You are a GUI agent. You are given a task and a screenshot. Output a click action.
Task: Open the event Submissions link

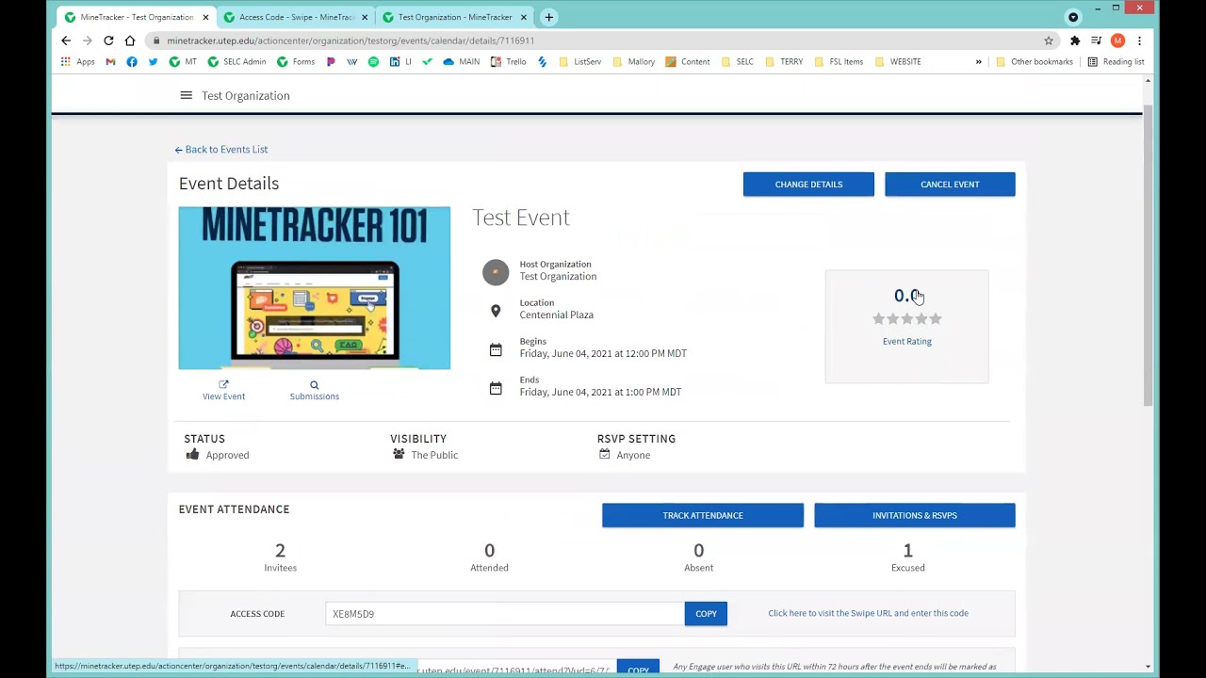[315, 391]
